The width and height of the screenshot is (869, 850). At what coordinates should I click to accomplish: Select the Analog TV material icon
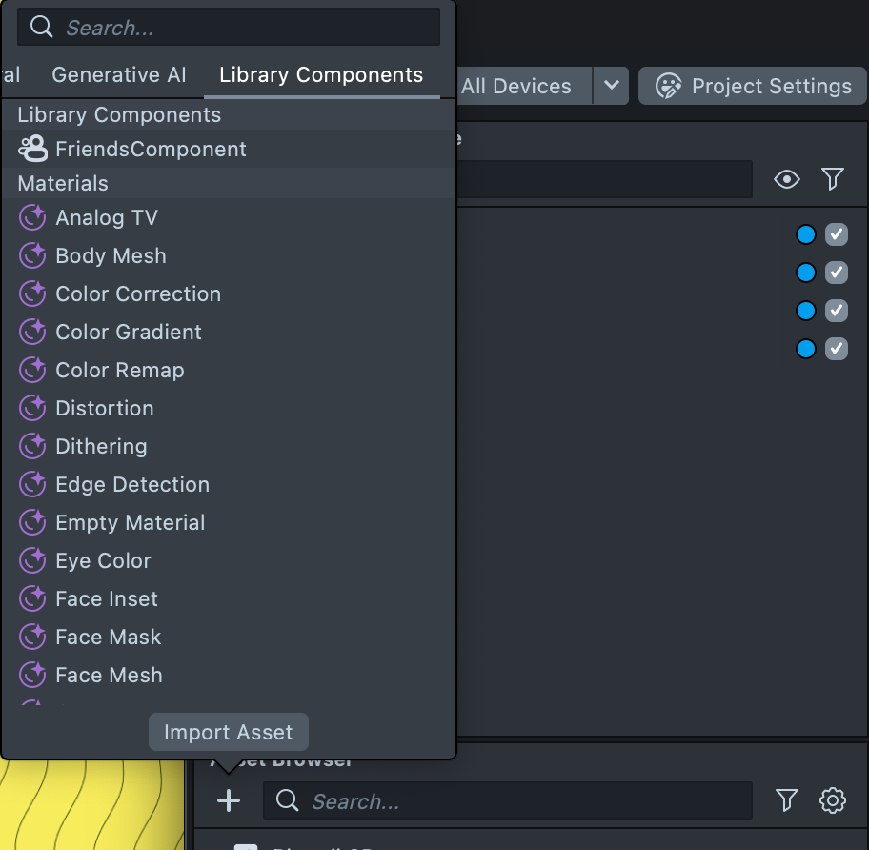pos(32,218)
